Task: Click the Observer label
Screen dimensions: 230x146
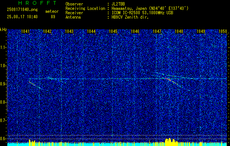Action: point(74,4)
